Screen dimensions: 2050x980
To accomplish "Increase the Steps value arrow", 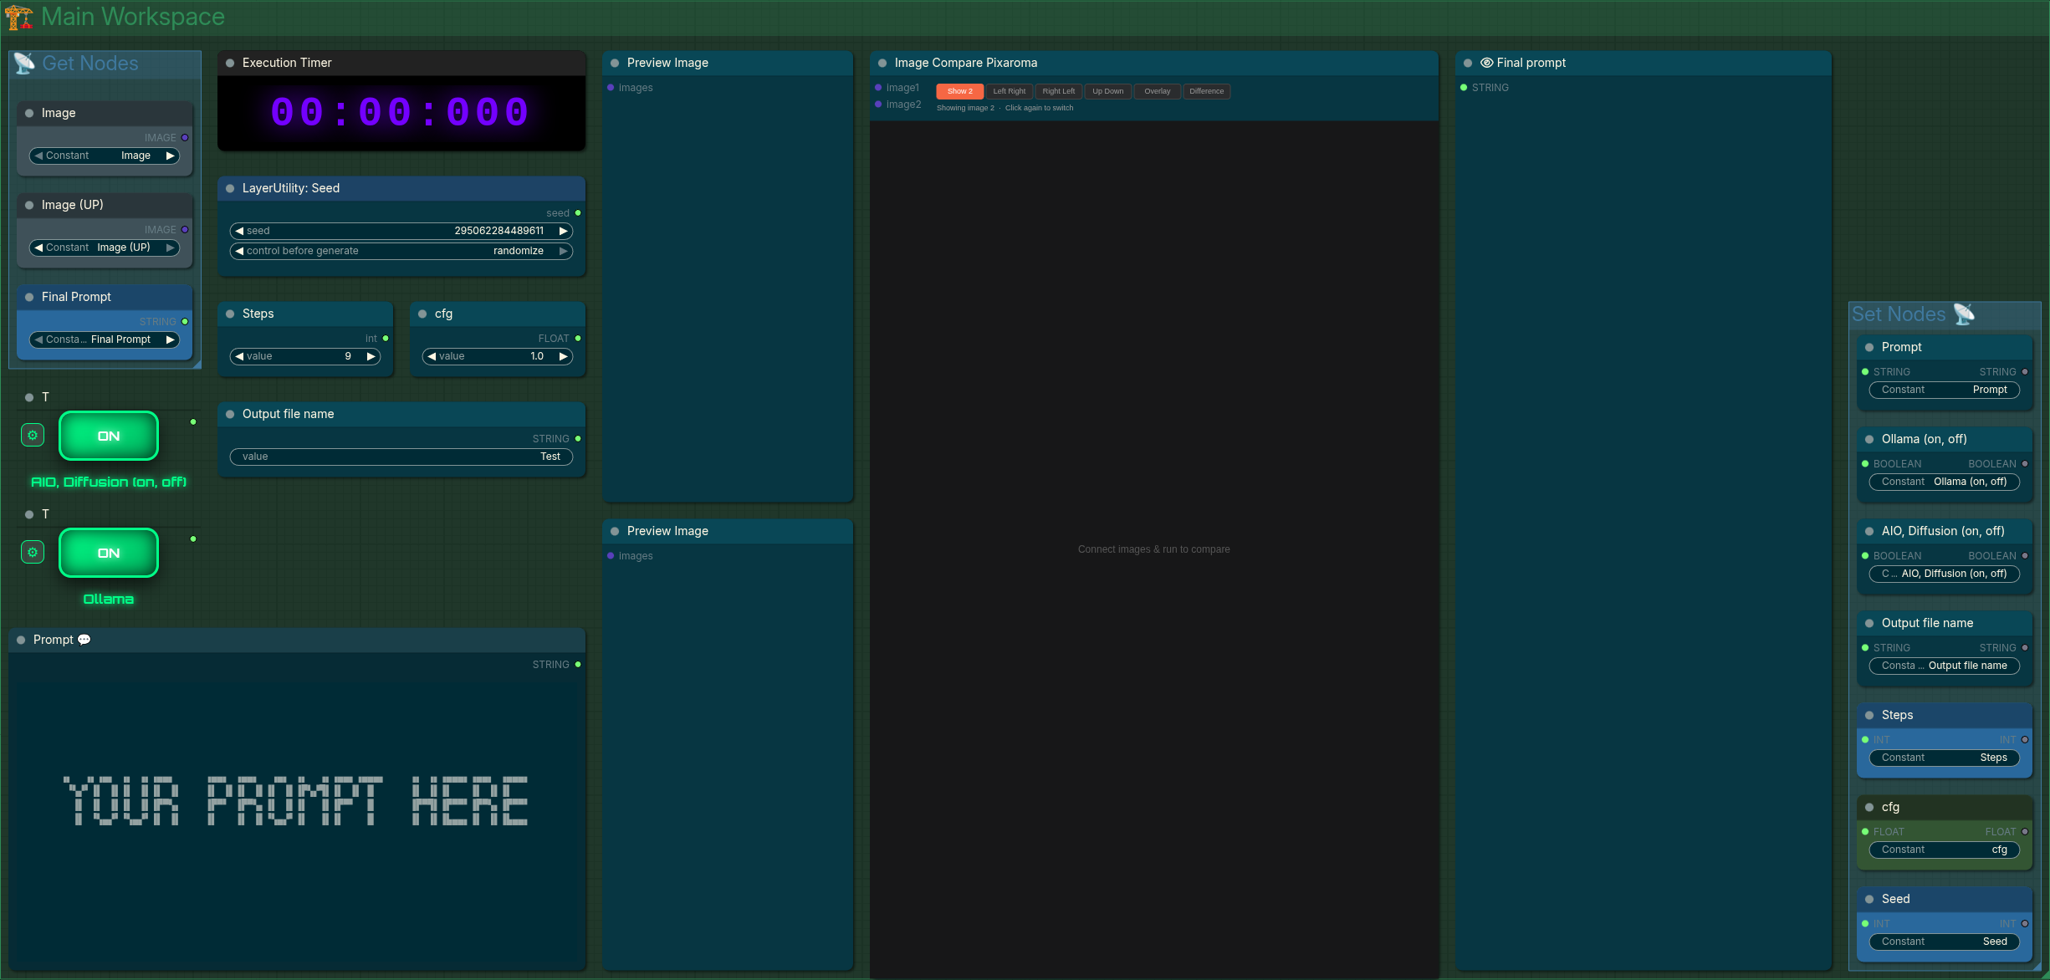I will pos(371,356).
